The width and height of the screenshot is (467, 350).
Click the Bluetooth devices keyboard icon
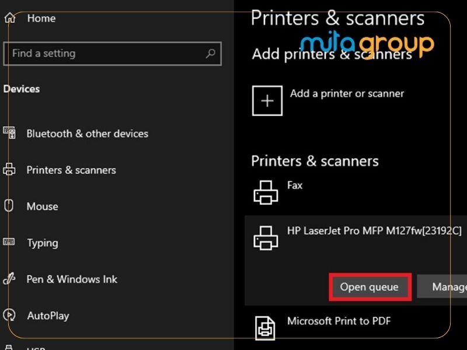[9, 133]
